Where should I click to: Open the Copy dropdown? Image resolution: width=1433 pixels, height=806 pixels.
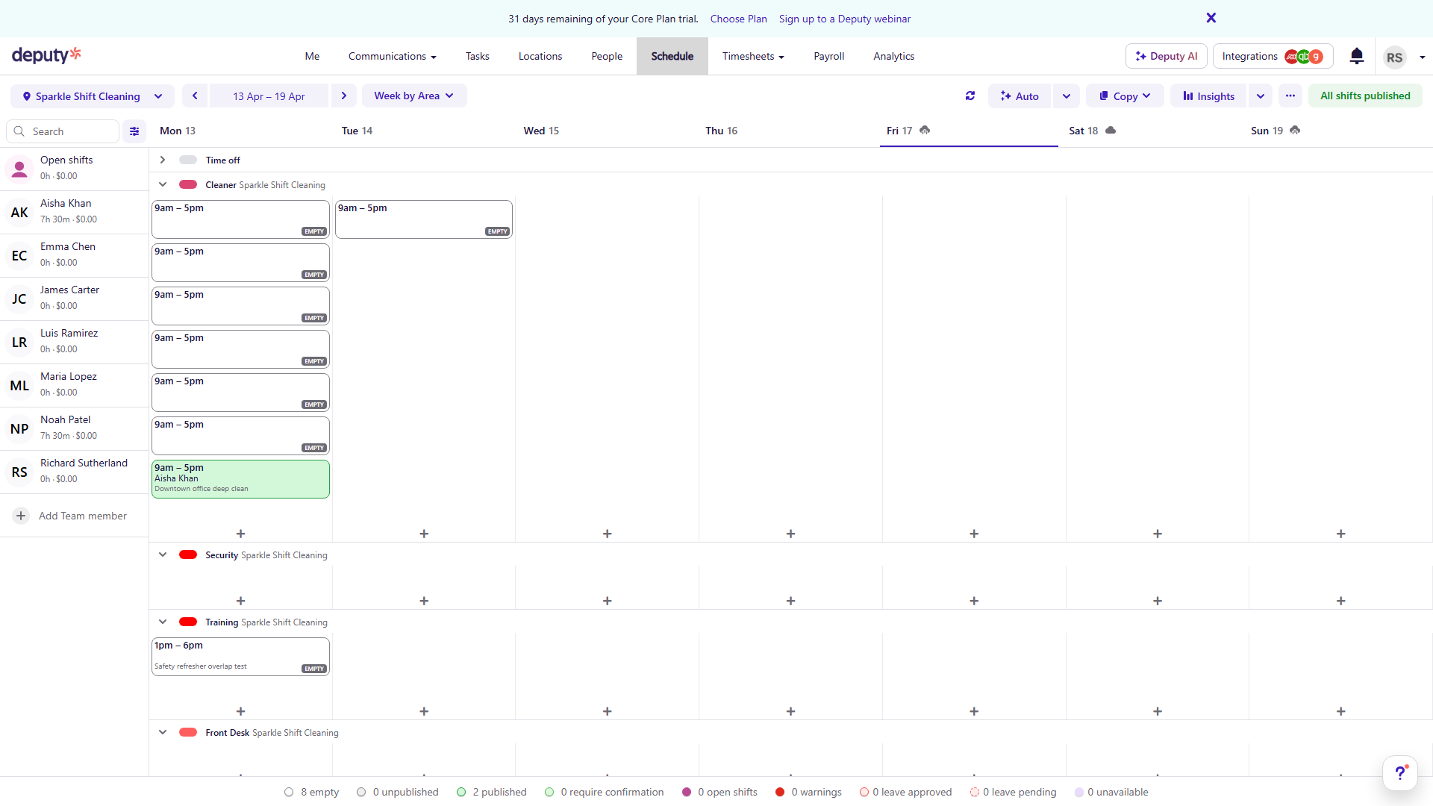[x=1125, y=96]
